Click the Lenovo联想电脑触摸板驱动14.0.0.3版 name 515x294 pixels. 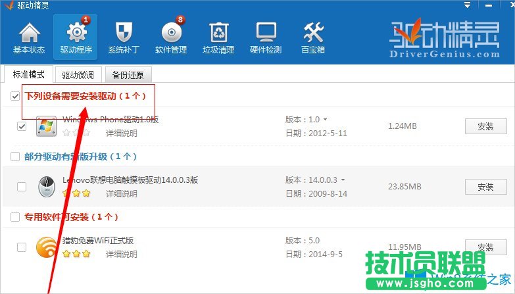coord(130,180)
